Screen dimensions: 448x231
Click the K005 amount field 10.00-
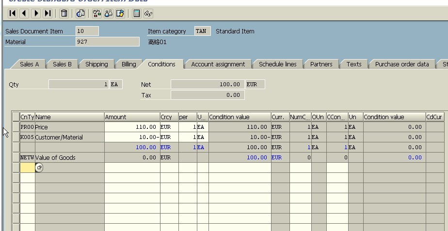pos(132,138)
